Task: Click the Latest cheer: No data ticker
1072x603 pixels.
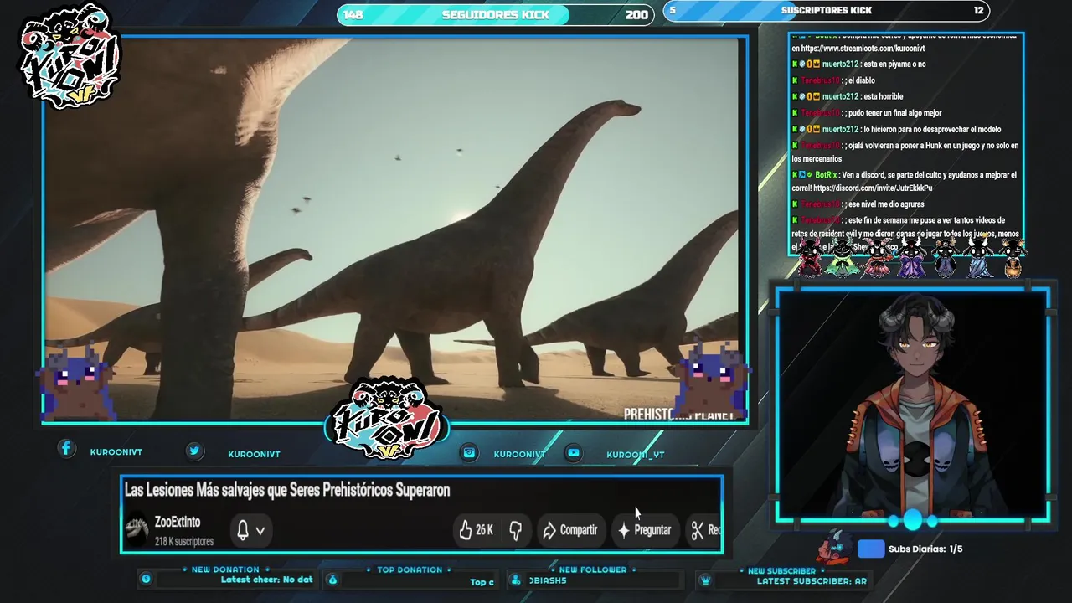Action: click(266, 580)
